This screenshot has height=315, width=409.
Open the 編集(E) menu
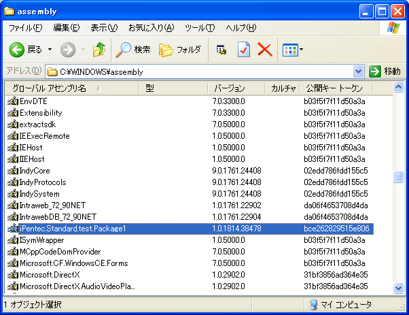(x=67, y=28)
